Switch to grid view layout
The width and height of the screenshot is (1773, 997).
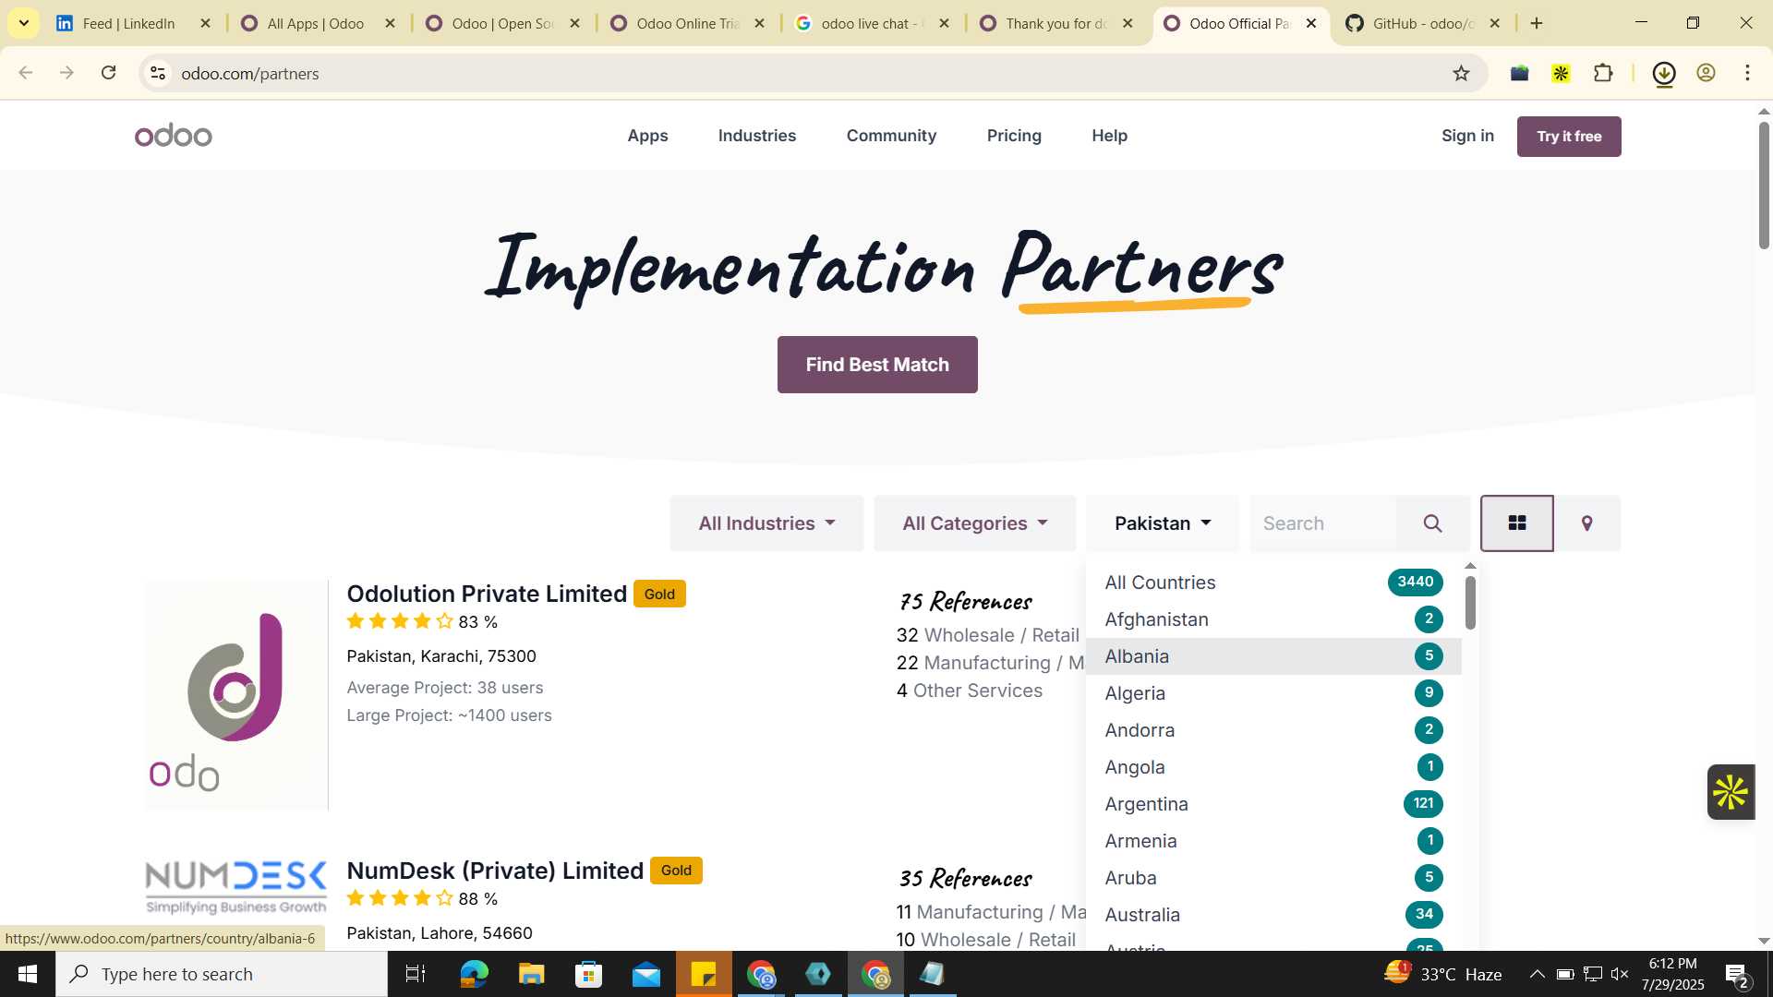pyautogui.click(x=1517, y=523)
